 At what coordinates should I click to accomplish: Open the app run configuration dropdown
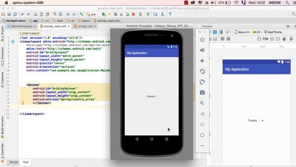92,14
